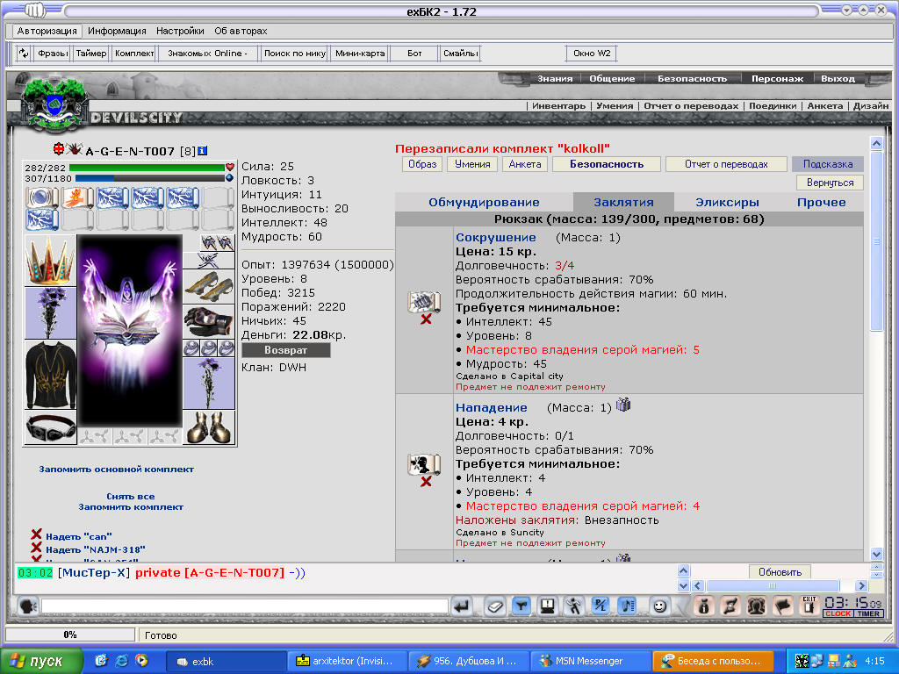Open Инвентарь in top navigation

(x=558, y=106)
